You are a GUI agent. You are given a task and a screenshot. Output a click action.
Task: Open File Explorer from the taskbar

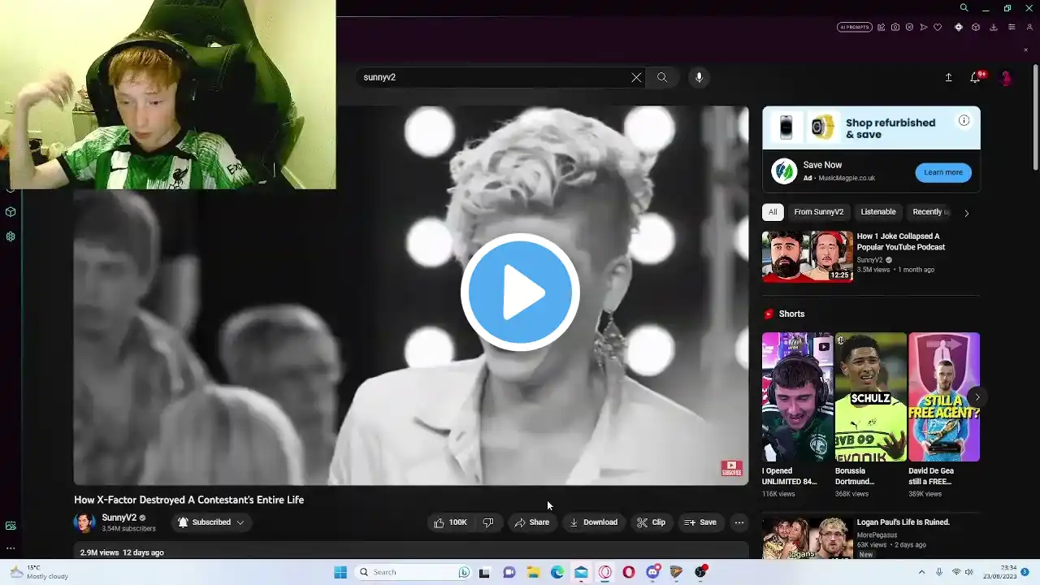pos(533,572)
